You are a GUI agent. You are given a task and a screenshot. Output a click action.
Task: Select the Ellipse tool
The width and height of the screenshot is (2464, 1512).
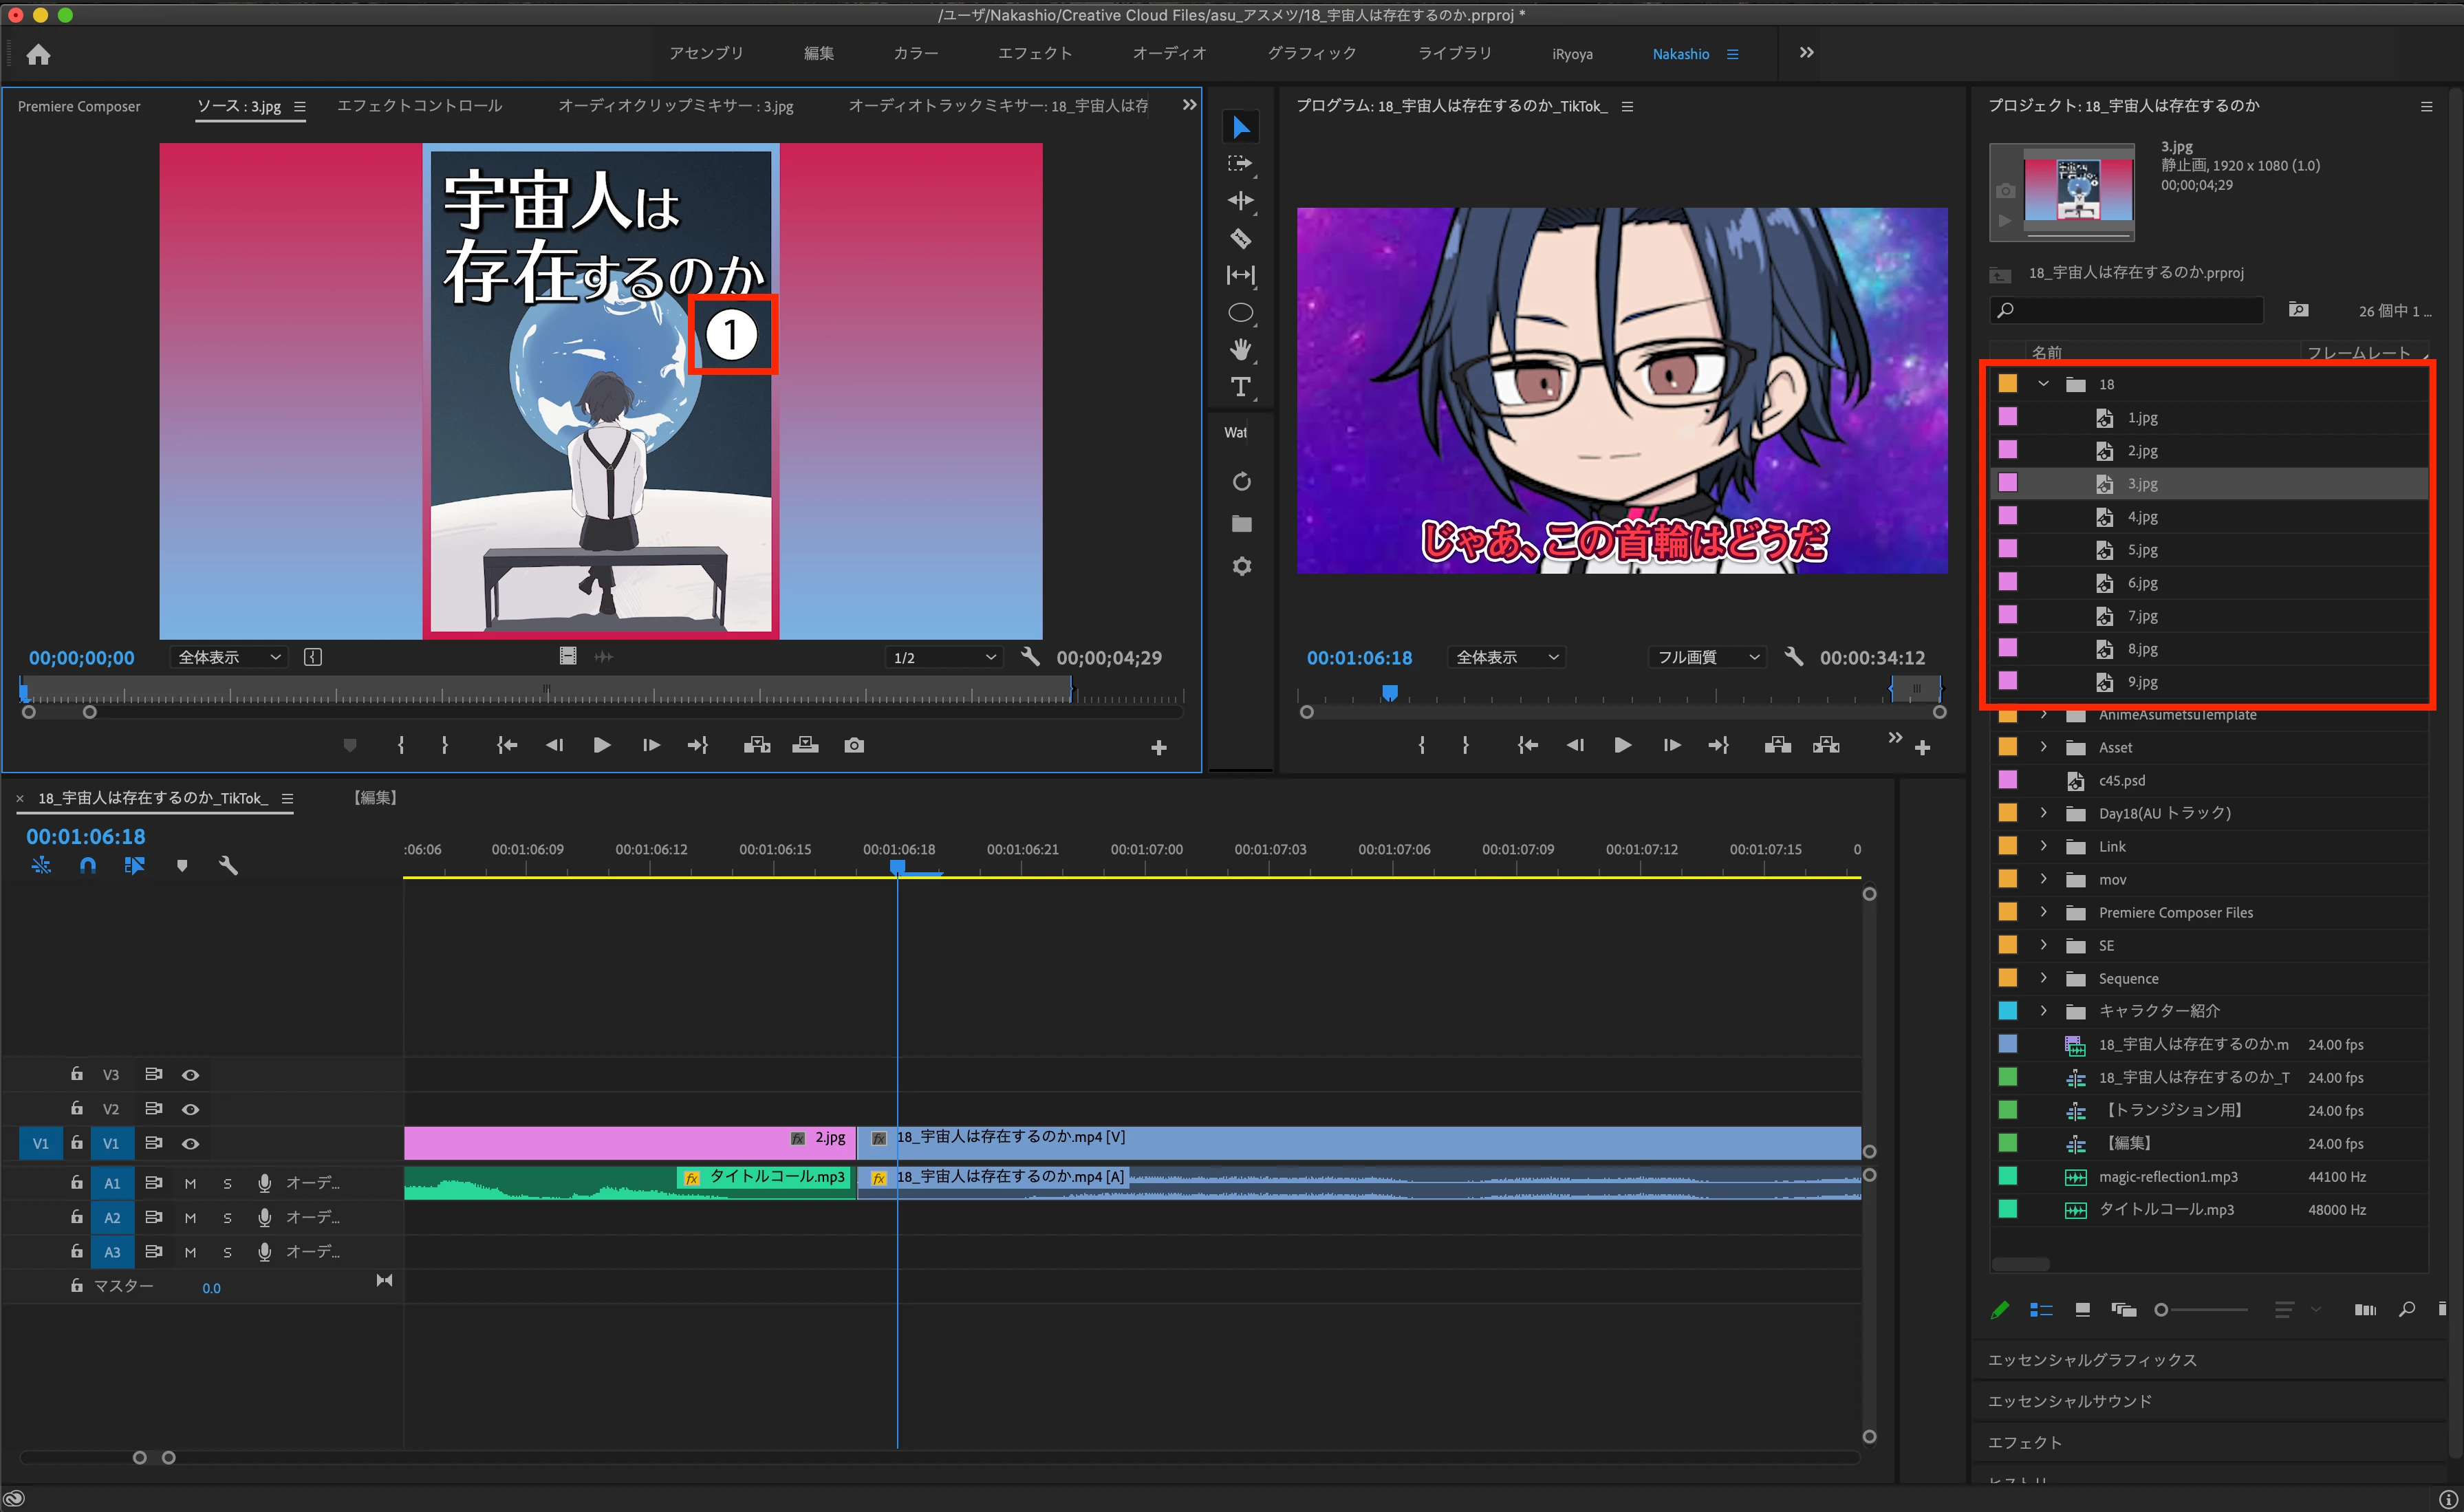click(x=1240, y=313)
